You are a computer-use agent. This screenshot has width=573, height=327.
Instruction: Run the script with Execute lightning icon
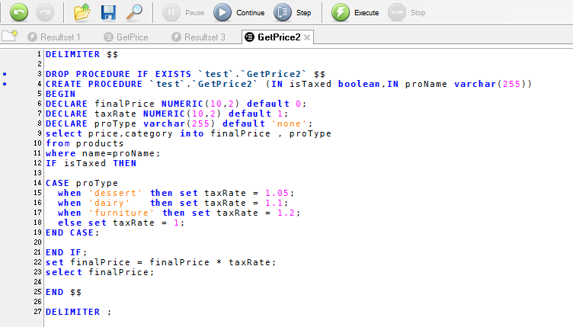click(341, 12)
